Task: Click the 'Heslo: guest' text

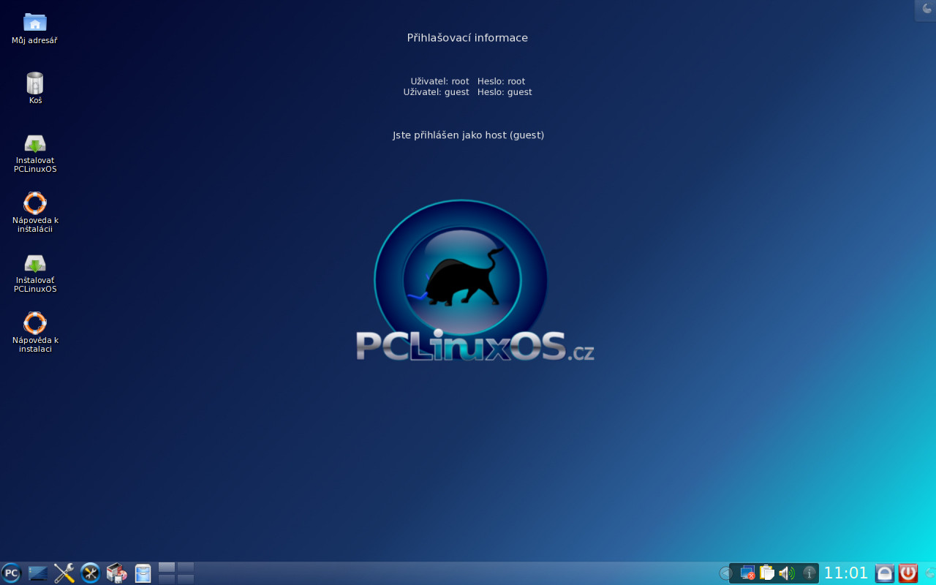Action: click(505, 92)
